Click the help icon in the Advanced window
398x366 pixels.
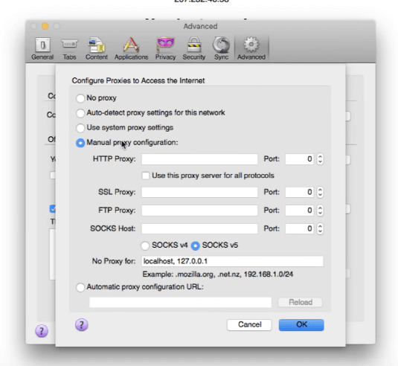[x=42, y=331]
